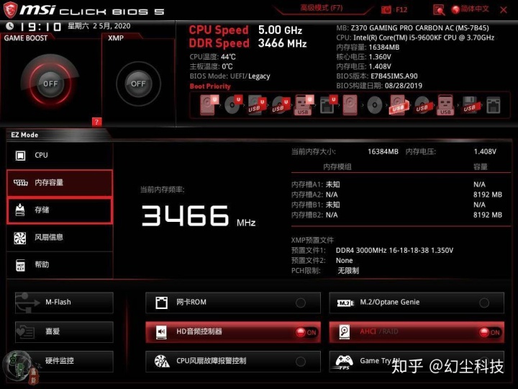Click PCH限制 无限制 value
This screenshot has height=389, width=518.
[348, 271]
